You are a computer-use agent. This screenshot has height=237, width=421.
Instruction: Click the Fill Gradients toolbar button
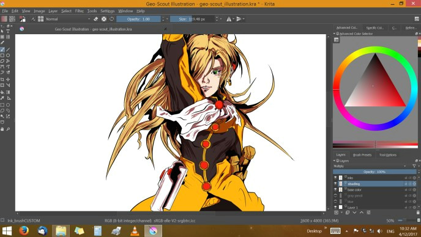tap(4, 19)
